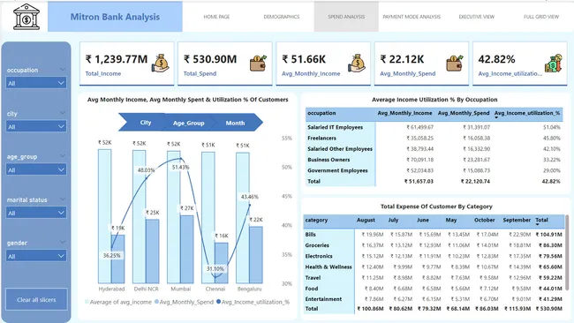Select the Electronics category row
The image size is (574, 323).
[434, 256]
